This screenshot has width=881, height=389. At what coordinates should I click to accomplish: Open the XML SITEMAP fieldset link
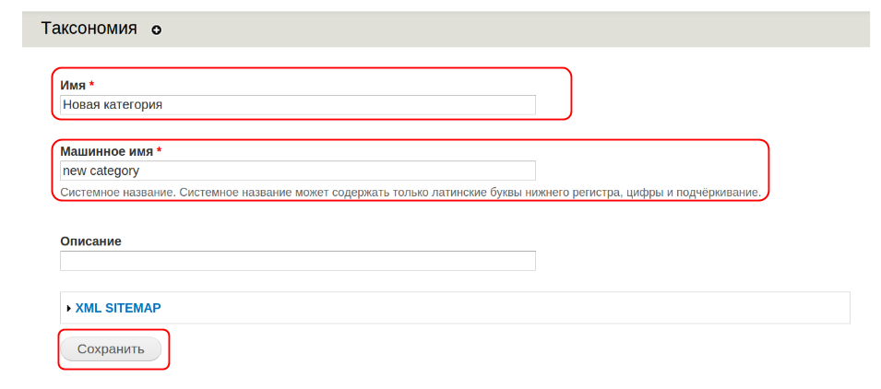pyautogui.click(x=118, y=308)
